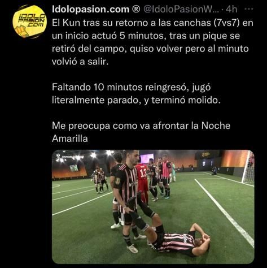This screenshot has height=268, width=267.
Task: Click the player wearing the pink bib
Action: 165,175
